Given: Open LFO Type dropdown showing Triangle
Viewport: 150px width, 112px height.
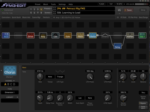Looking at the screenshot, I should 60,77.
